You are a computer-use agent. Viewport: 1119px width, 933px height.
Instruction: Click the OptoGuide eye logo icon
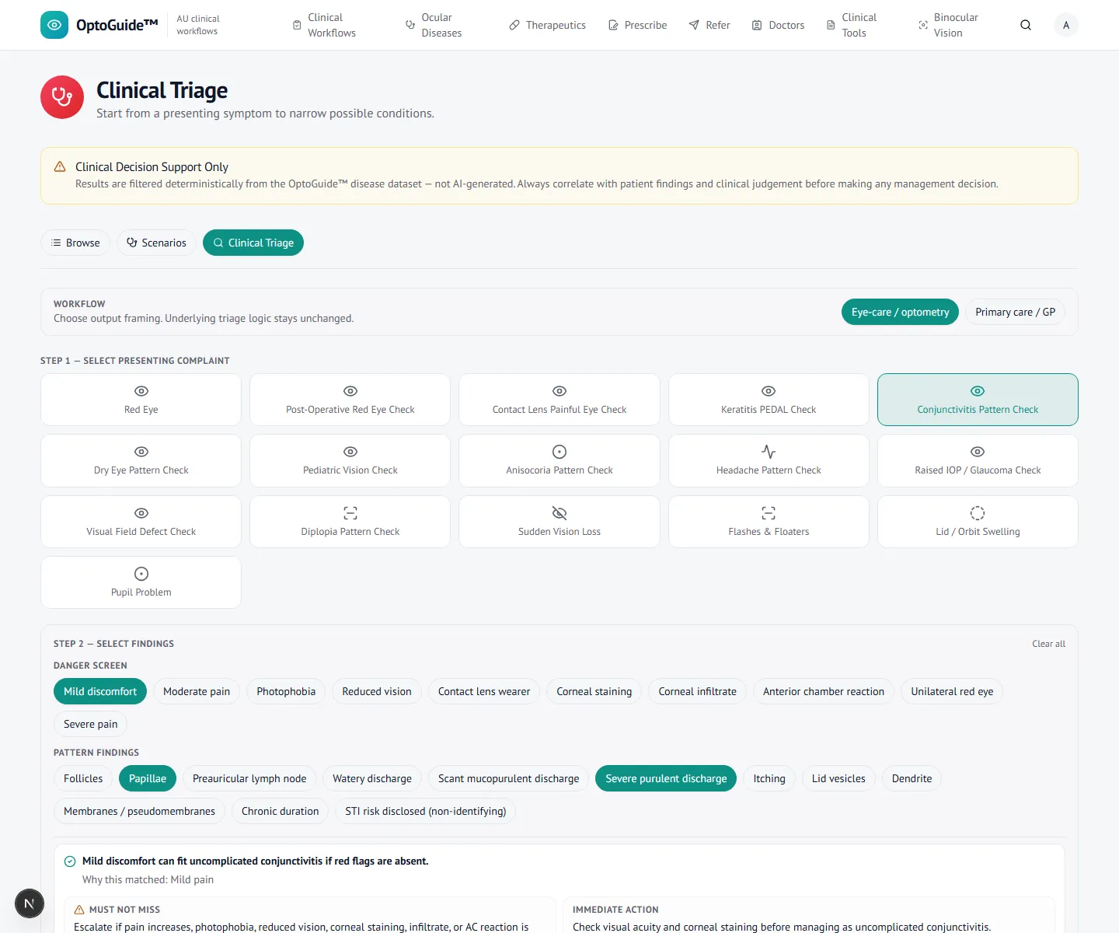point(54,25)
